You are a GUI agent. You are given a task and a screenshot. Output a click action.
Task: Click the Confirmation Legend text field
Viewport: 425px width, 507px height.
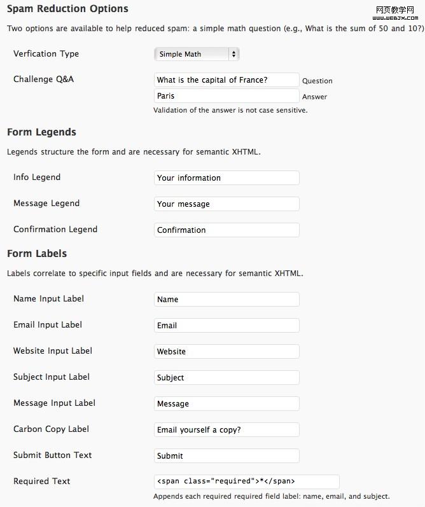[226, 230]
